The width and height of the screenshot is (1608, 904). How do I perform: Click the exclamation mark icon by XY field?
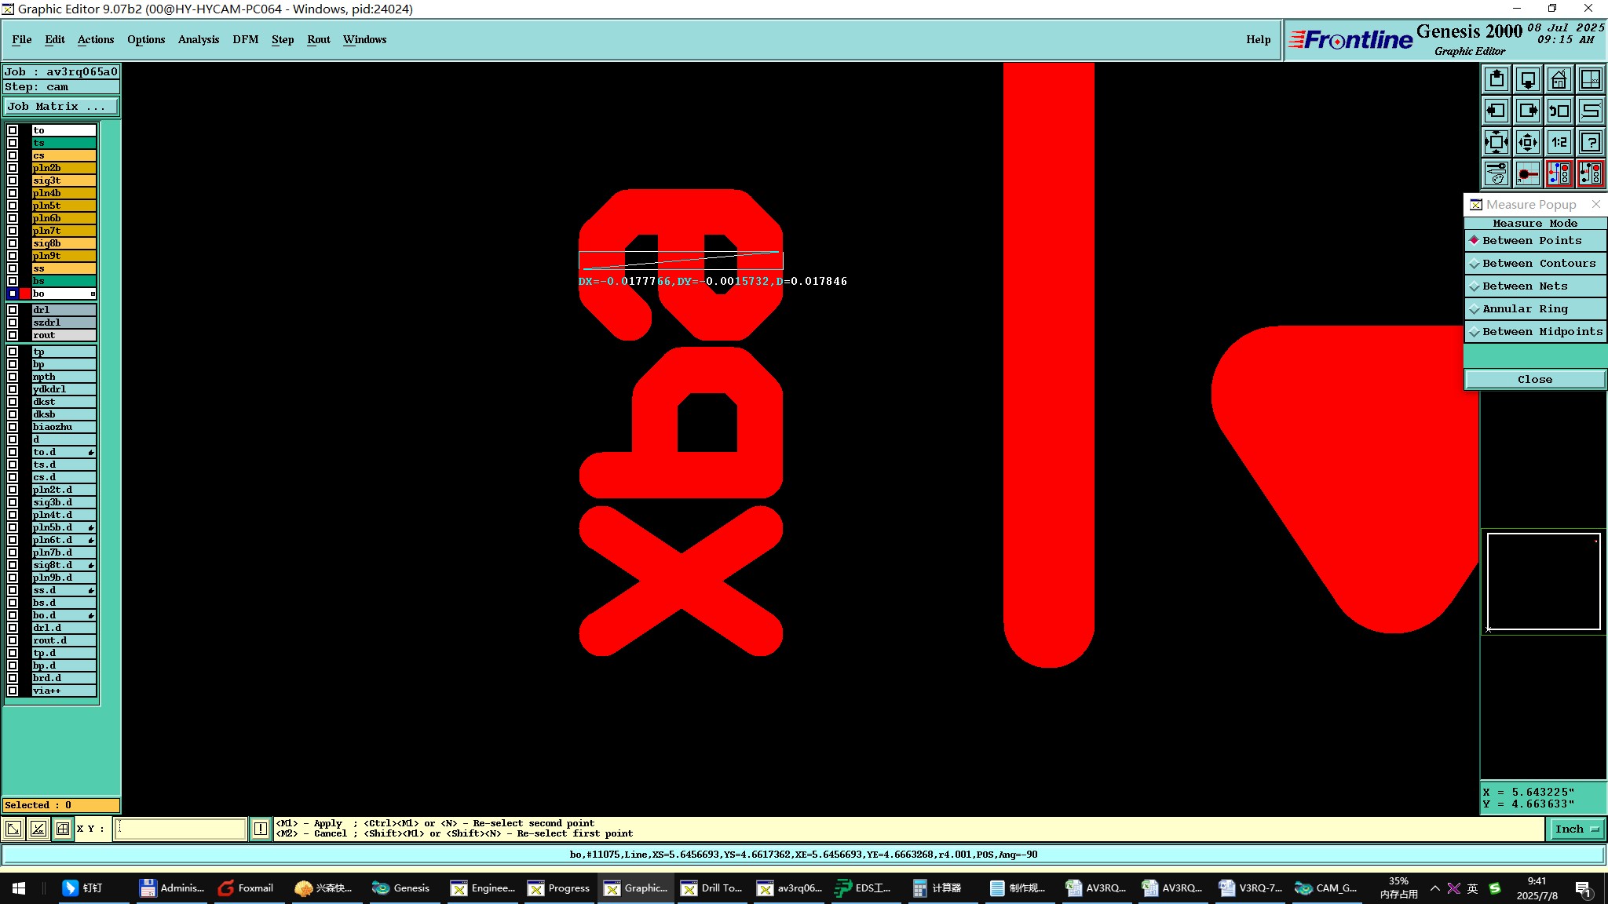click(x=261, y=829)
